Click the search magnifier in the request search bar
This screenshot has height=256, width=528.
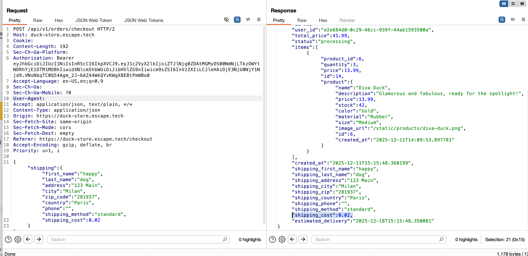click(x=224, y=239)
